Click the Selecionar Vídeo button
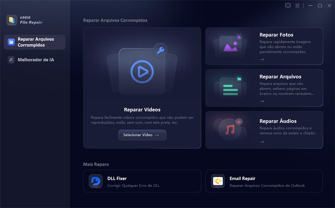Image resolution: width=335 pixels, height=208 pixels. click(x=142, y=135)
